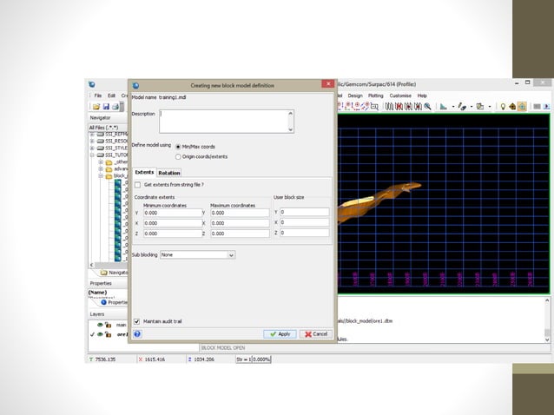Click the Apply button
This screenshot has width=554, height=415.
tap(280, 333)
